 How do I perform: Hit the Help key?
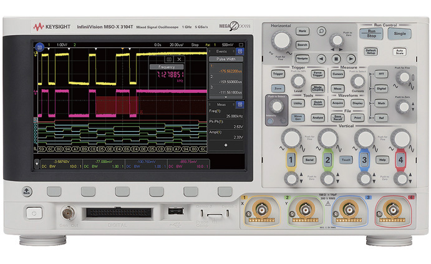382,160
